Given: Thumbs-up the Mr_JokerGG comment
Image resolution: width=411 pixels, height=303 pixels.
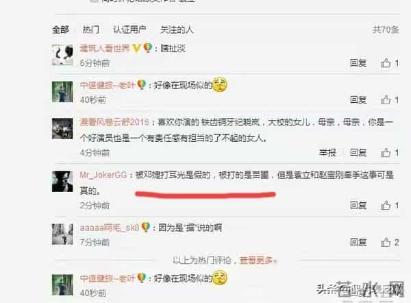Looking at the screenshot, I should pyautogui.click(x=386, y=206).
